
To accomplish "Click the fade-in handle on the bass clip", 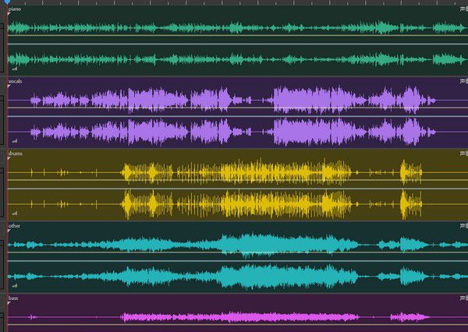I will coord(9,302).
